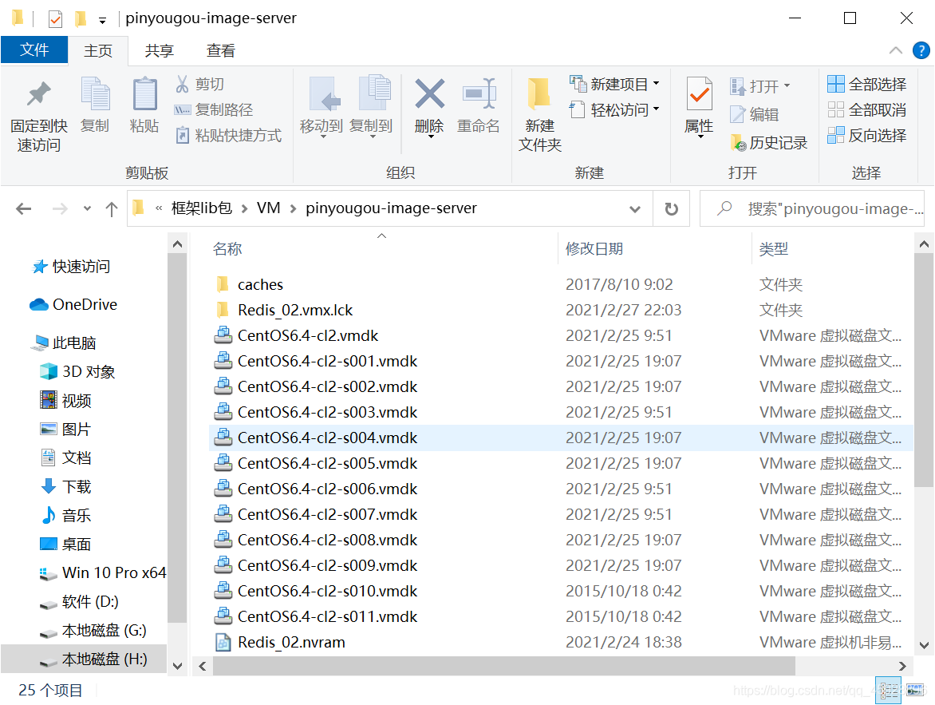Click the forward navigation arrow

coord(60,208)
